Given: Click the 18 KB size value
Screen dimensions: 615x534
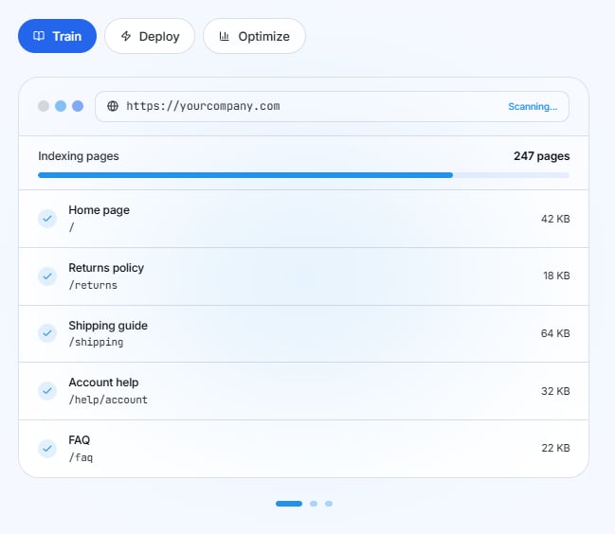Looking at the screenshot, I should [556, 276].
